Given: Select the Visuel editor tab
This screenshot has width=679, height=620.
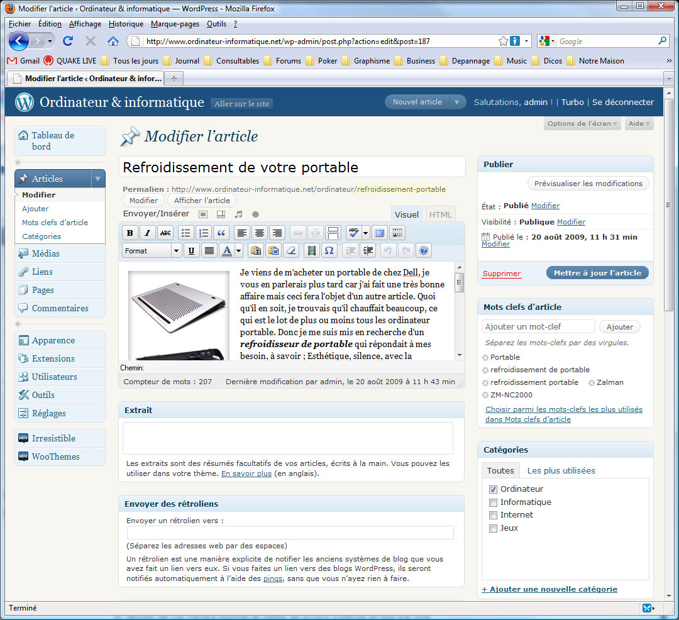Looking at the screenshot, I should coord(407,215).
